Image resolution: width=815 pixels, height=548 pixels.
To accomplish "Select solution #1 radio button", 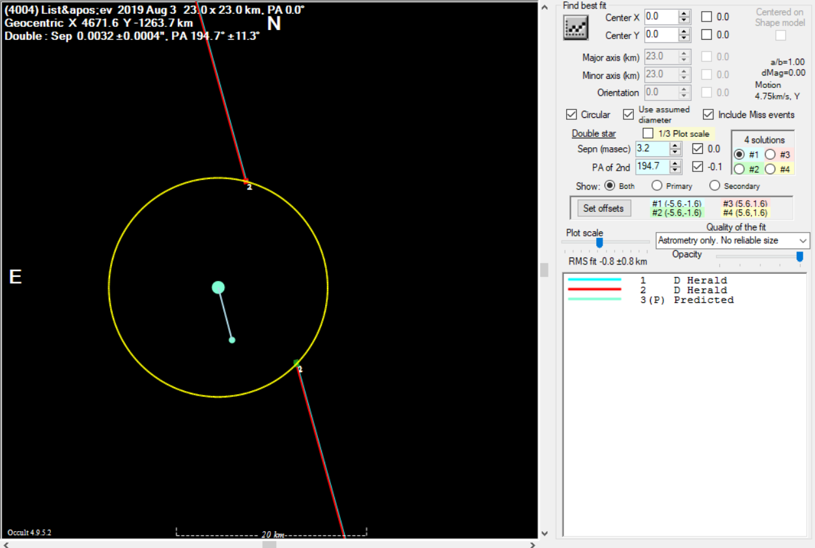I will point(739,155).
